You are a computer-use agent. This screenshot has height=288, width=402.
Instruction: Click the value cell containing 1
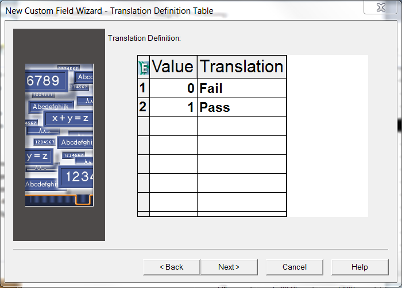click(x=173, y=107)
